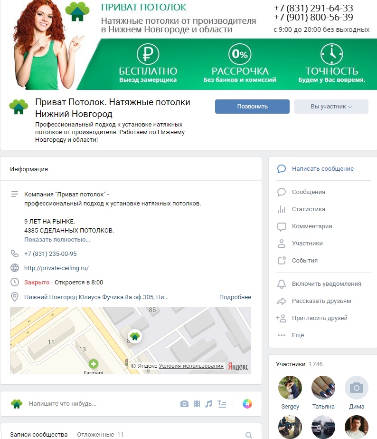Open Комментарии in the side menu
This screenshot has height=439, width=377.
312,226
